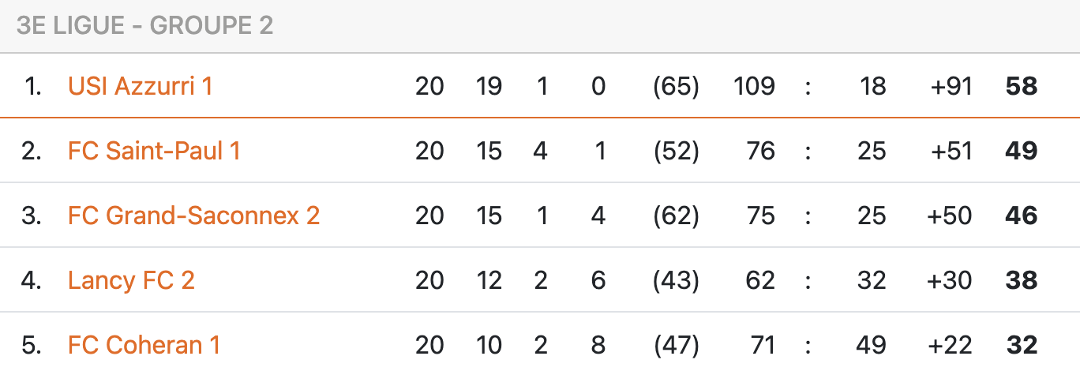The width and height of the screenshot is (1080, 371).
Task: Click Lancy FC's 38 points total
Action: pyautogui.click(x=1021, y=280)
